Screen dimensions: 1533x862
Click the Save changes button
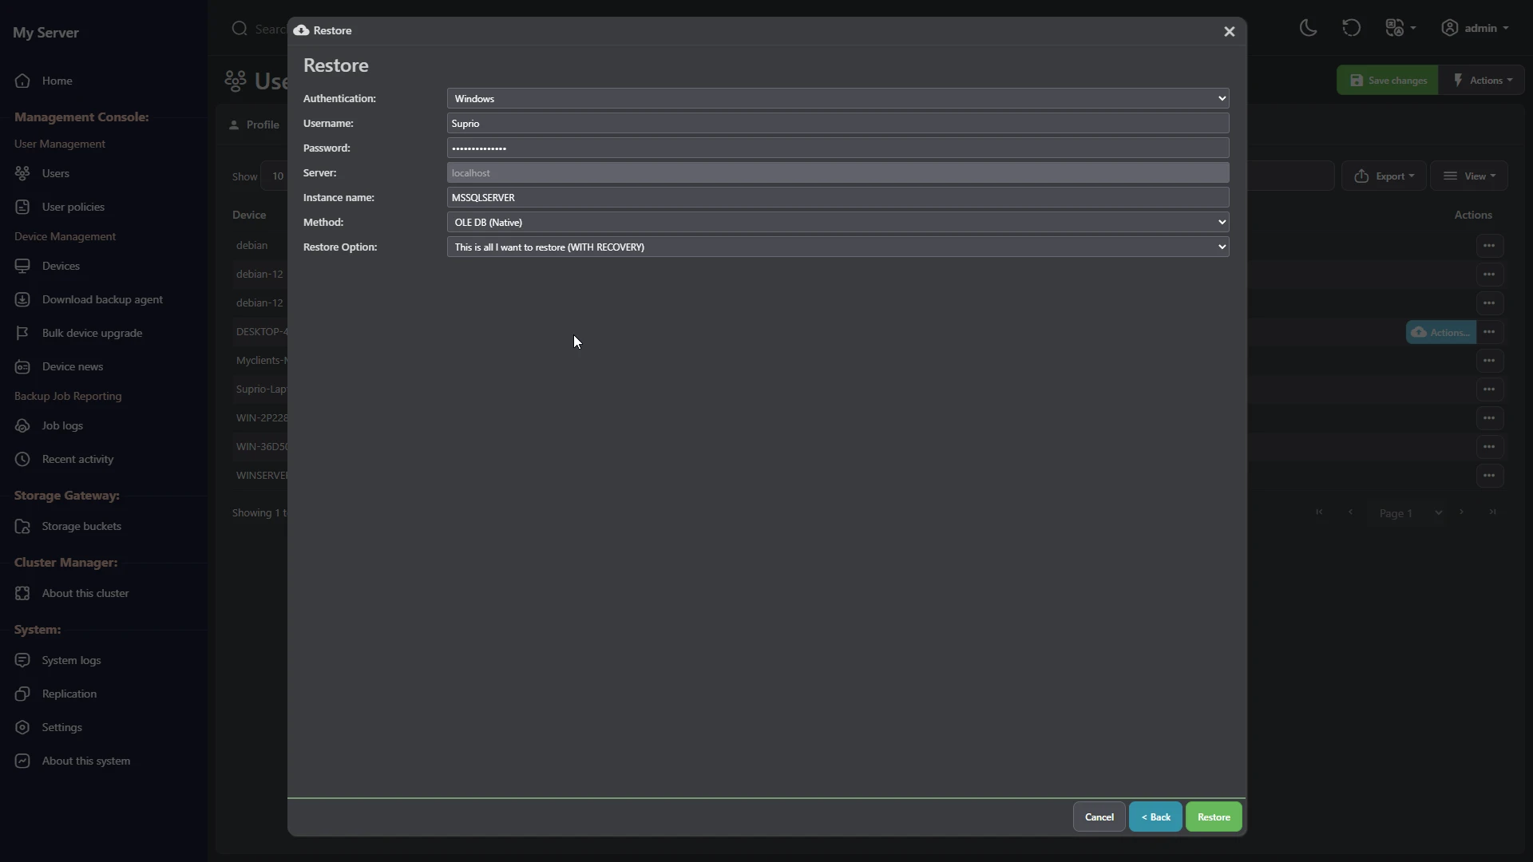pyautogui.click(x=1388, y=80)
